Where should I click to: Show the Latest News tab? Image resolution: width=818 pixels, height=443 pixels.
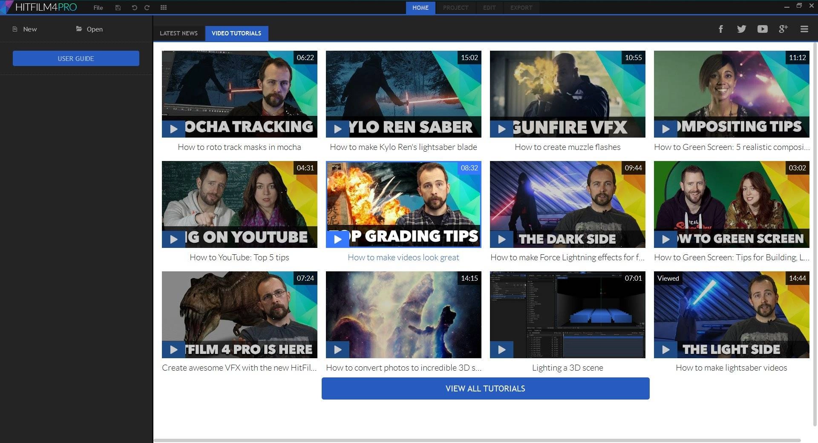click(x=179, y=33)
